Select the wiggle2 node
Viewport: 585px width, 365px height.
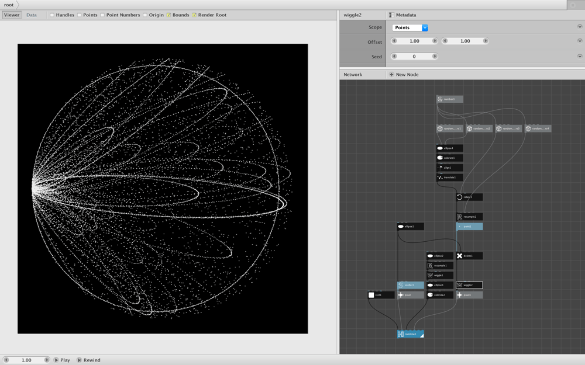point(469,286)
